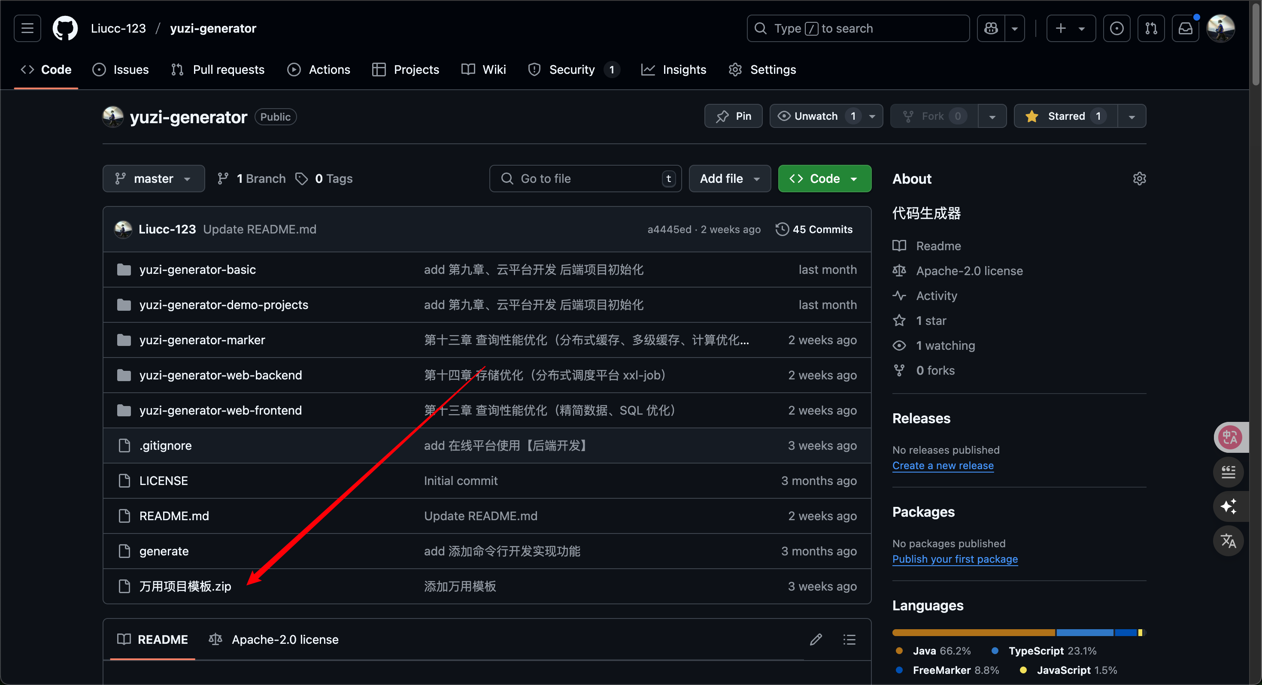Image resolution: width=1262 pixels, height=685 pixels.
Task: Open the About settings gear icon
Action: [x=1139, y=179]
